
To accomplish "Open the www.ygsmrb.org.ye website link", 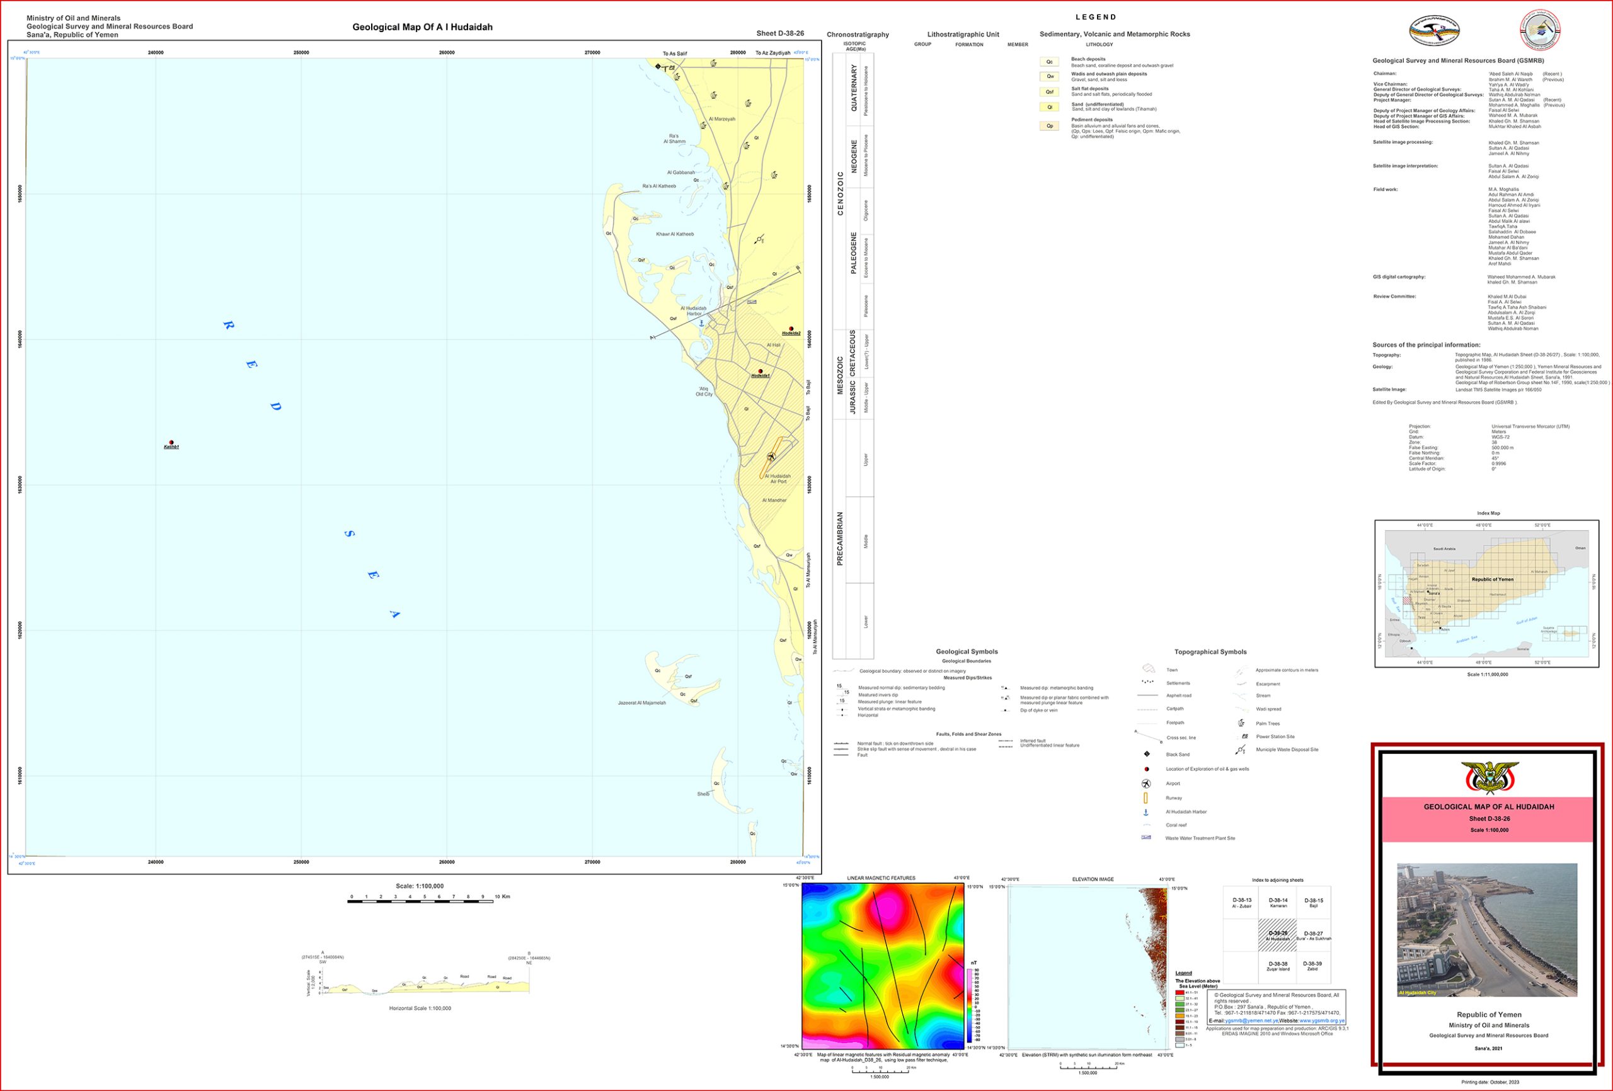I will click(x=1321, y=1021).
